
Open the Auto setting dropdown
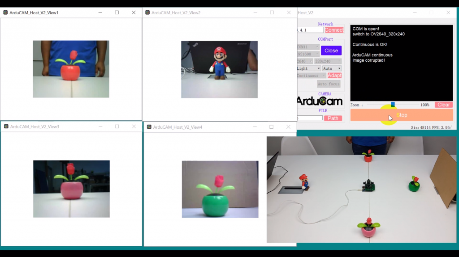click(x=332, y=68)
